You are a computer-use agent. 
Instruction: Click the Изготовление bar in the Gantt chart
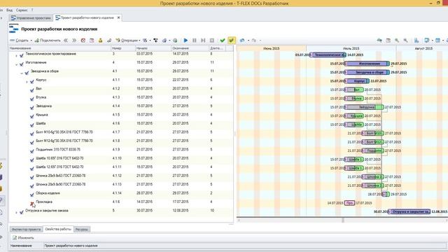coord(367,64)
